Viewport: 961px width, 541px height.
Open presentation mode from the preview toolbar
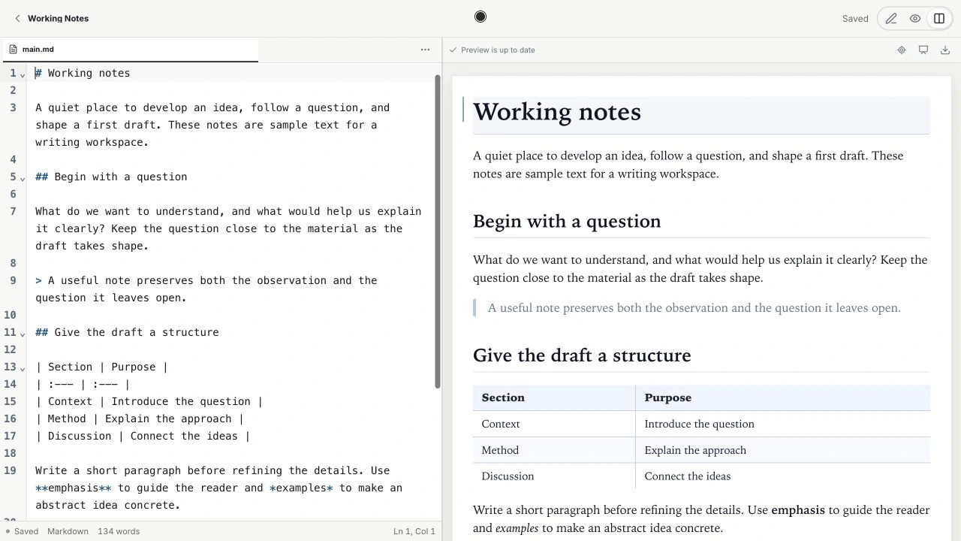coord(923,50)
